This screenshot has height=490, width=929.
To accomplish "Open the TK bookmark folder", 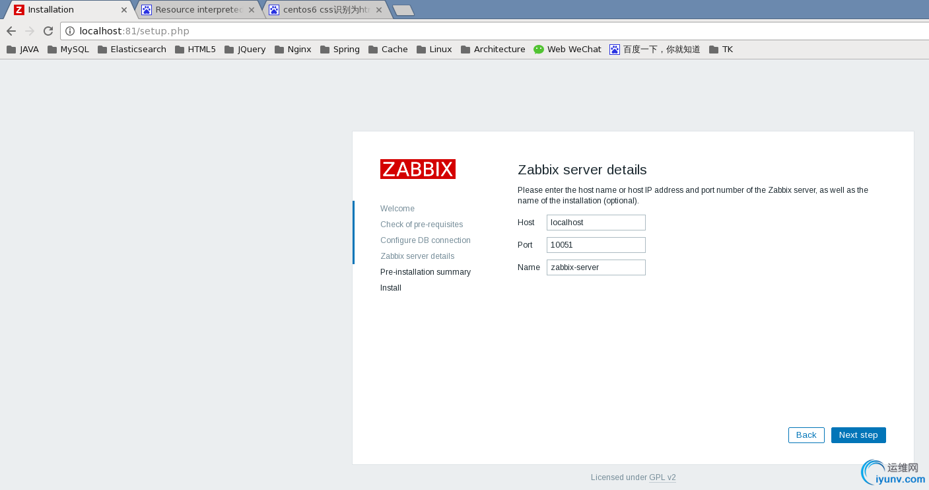I will pyautogui.click(x=721, y=50).
